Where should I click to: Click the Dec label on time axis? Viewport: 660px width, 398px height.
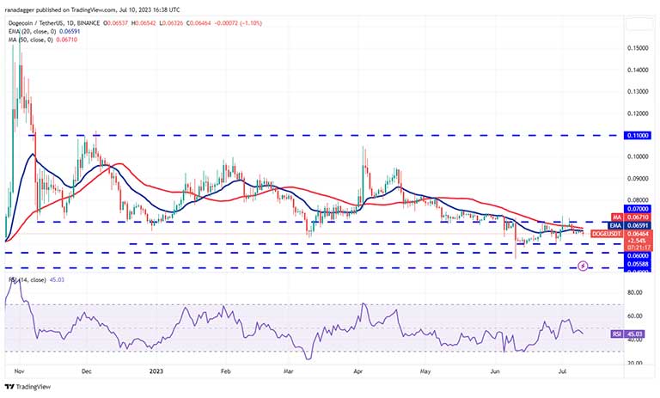tap(87, 371)
